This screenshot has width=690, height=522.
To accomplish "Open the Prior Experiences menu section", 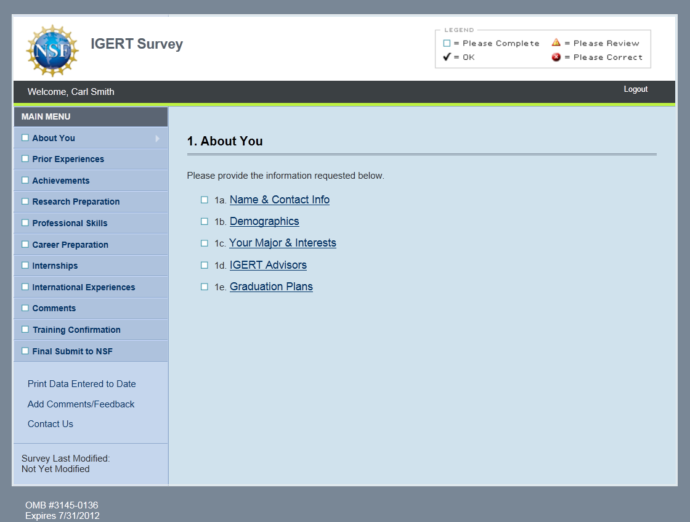I will point(68,159).
